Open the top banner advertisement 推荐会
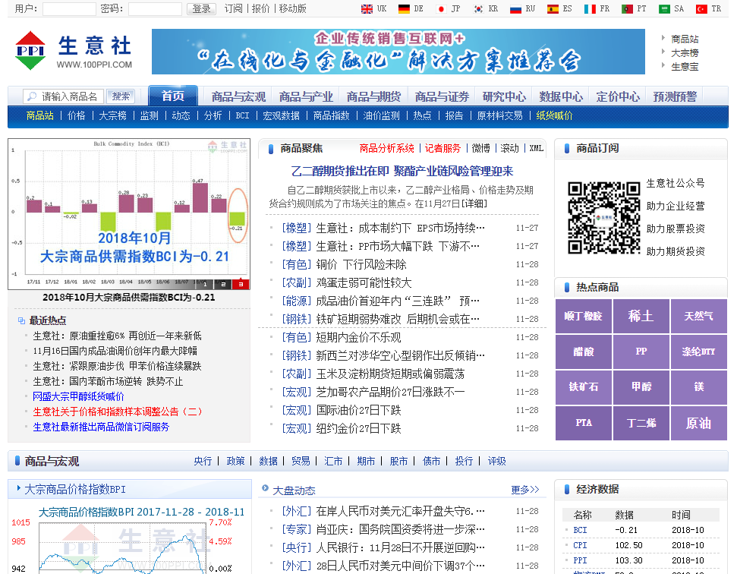 point(398,51)
